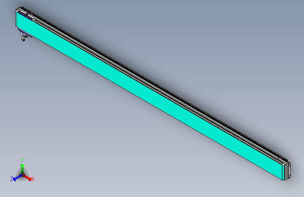
Task: Click the Y label on the axis triad
Action: click(22, 161)
